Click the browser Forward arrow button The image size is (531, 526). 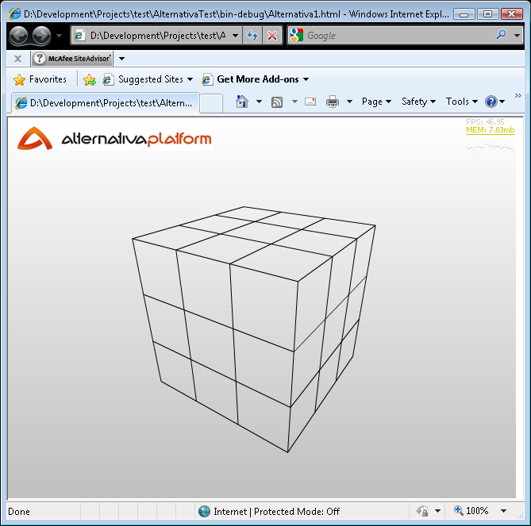(41, 35)
